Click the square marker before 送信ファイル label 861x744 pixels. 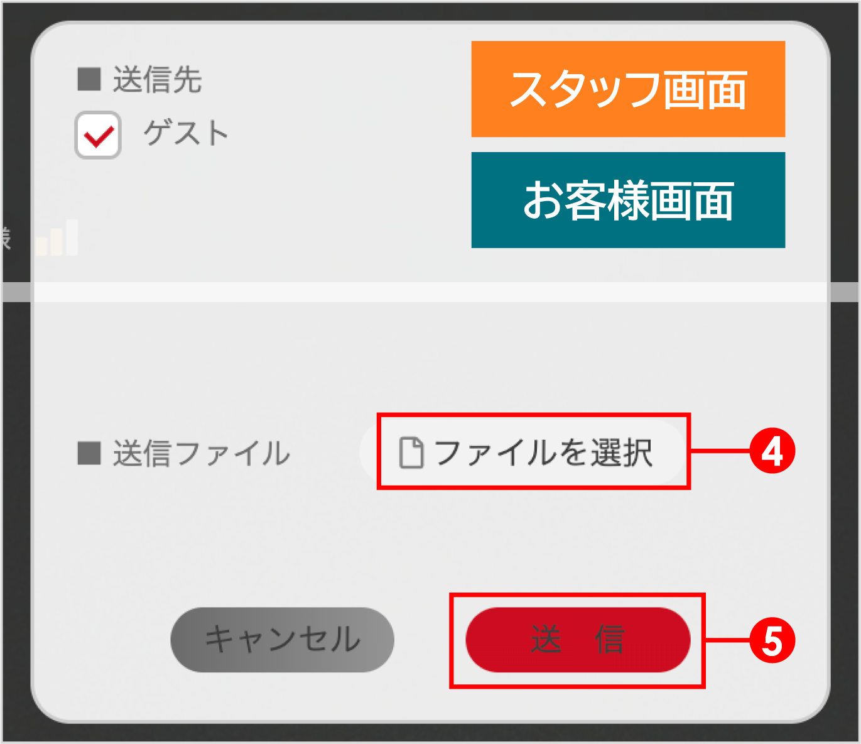pyautogui.click(x=90, y=451)
